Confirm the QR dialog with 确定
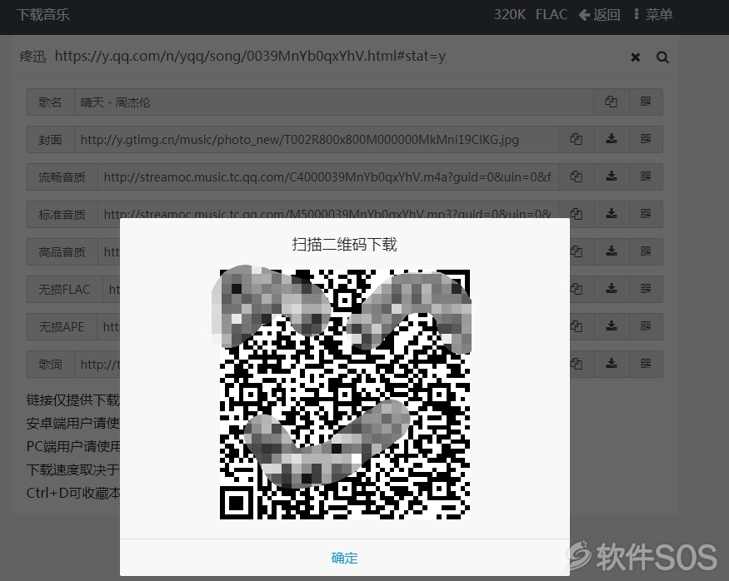 tap(345, 558)
